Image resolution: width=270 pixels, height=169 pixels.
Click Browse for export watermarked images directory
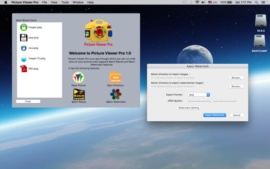tap(237, 87)
